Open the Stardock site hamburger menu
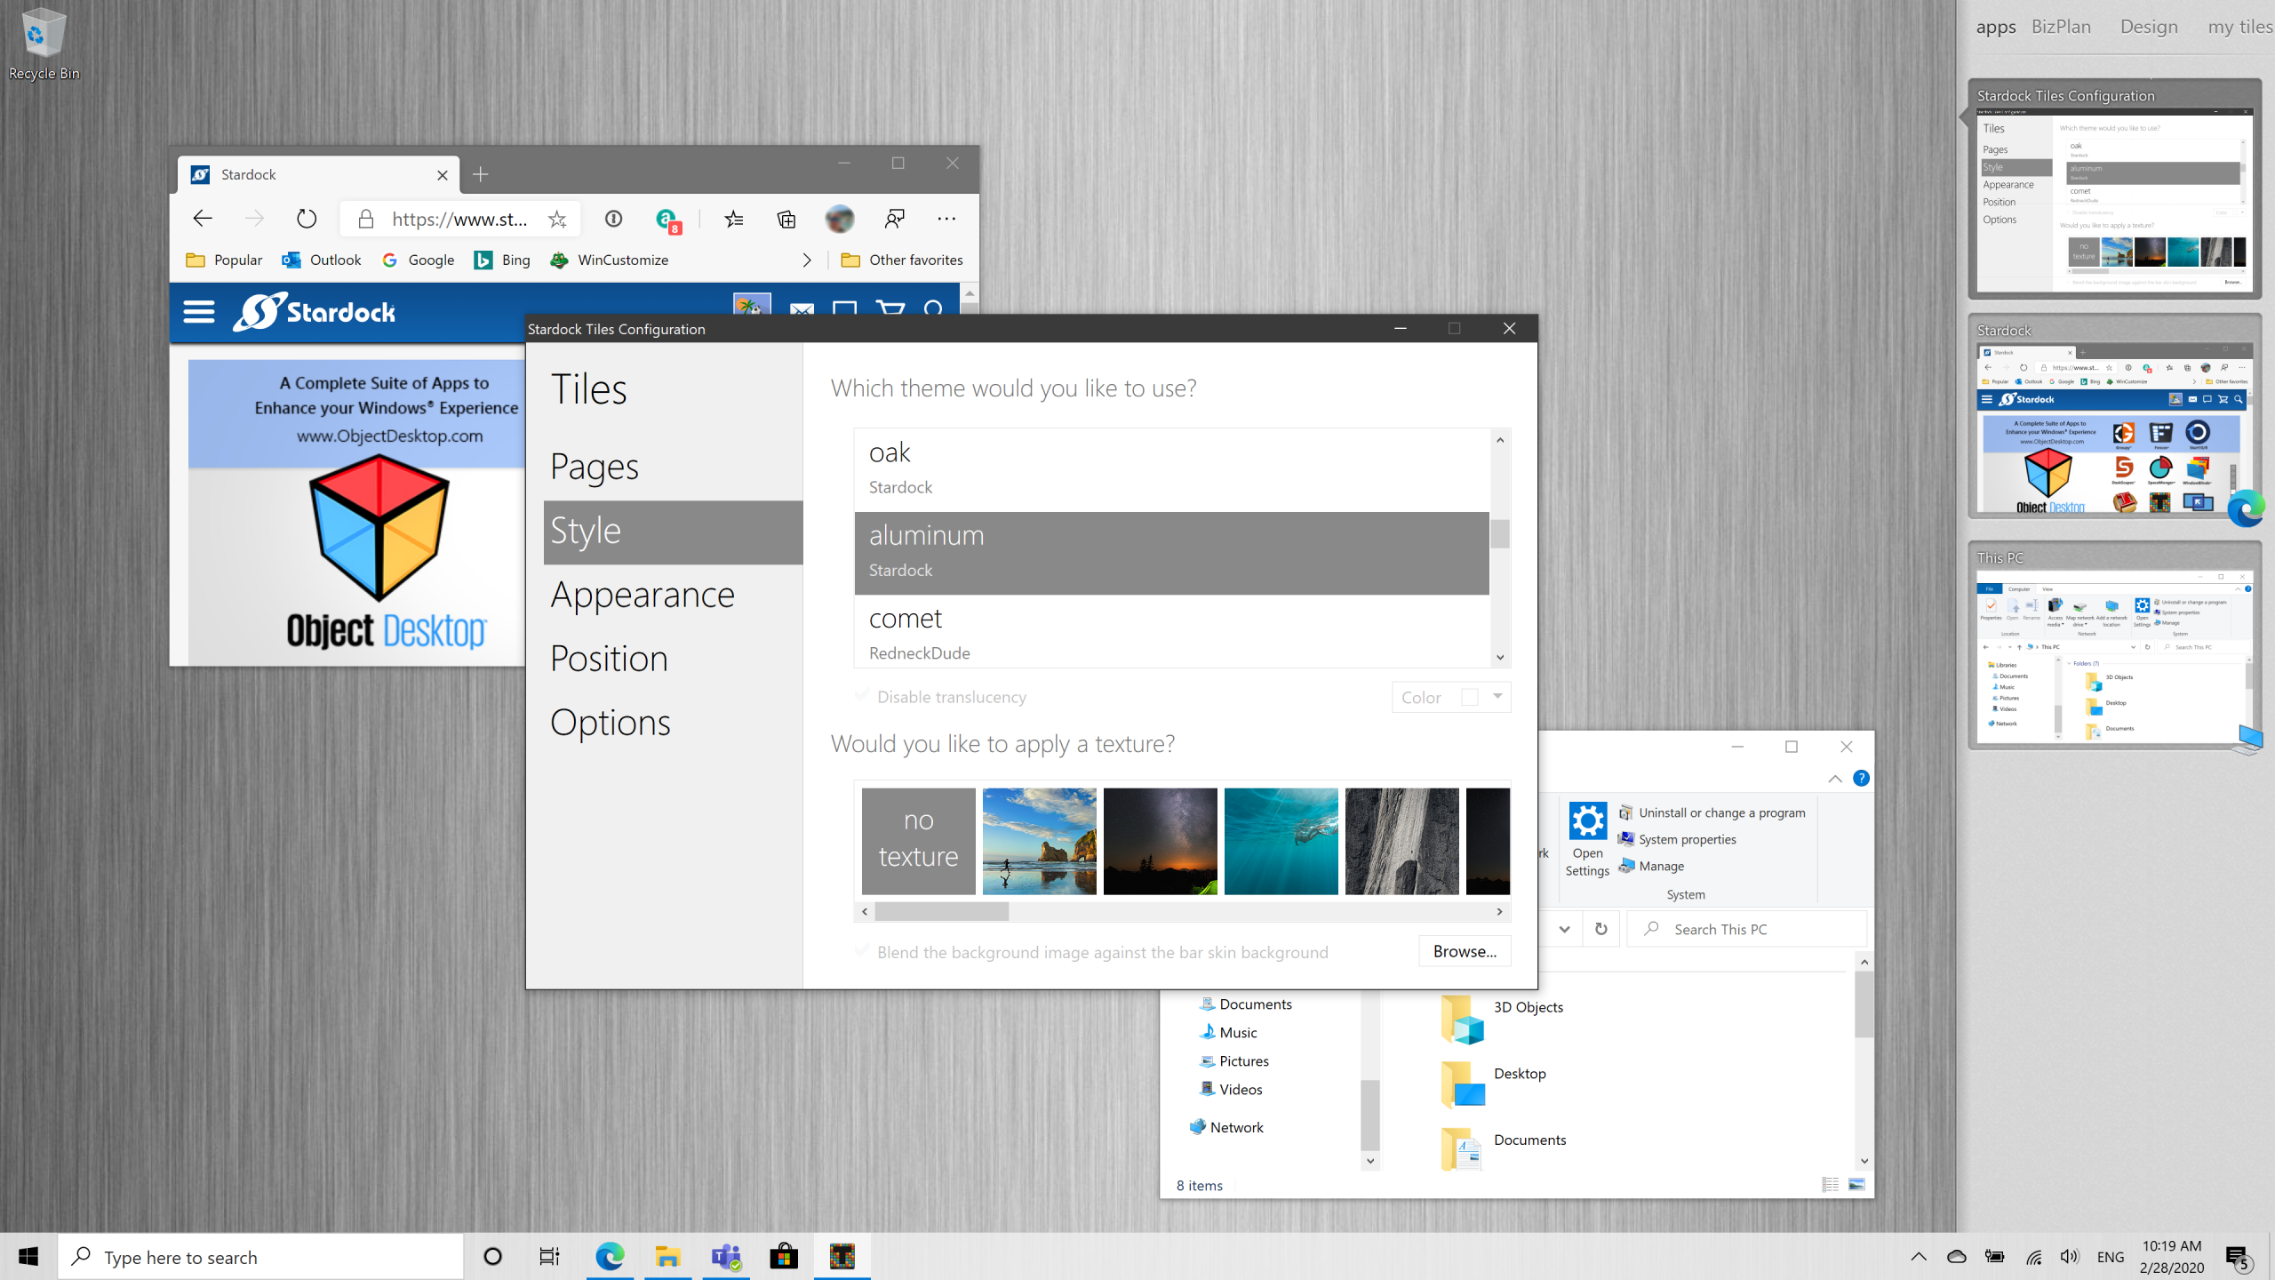This screenshot has height=1280, width=2275. [x=199, y=312]
